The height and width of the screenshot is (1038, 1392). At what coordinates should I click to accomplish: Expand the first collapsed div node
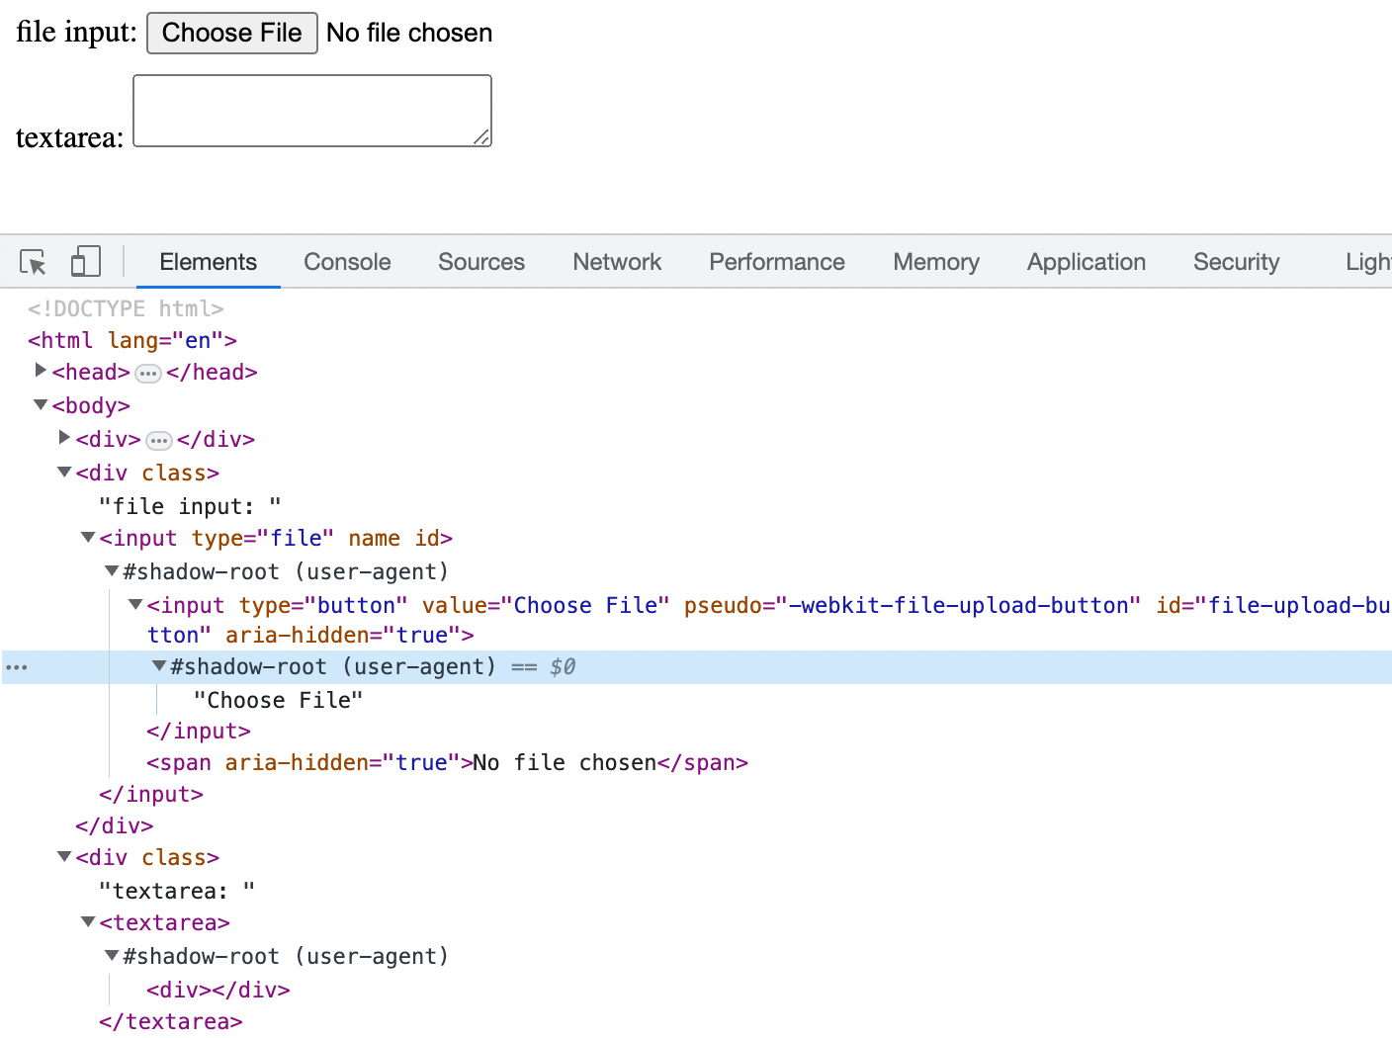[x=64, y=438]
